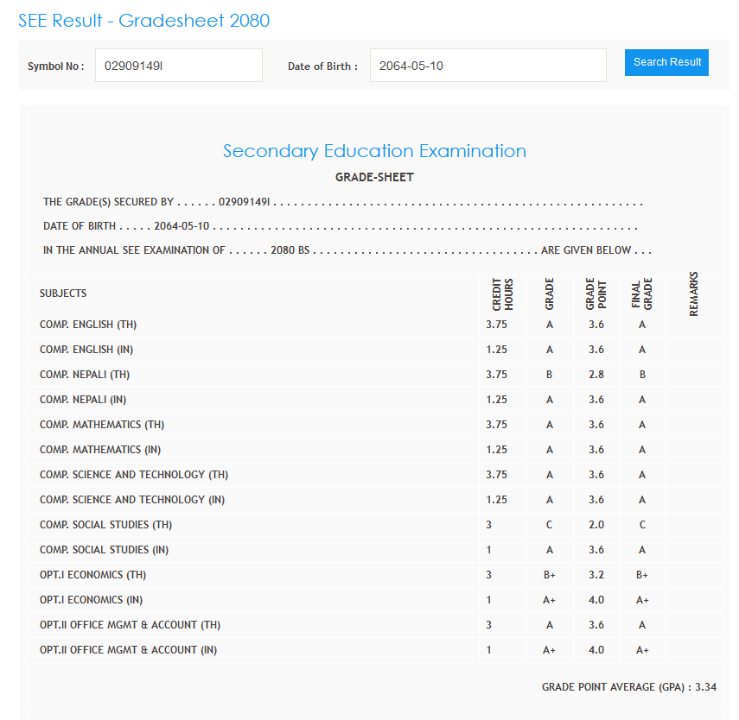Click grade point 2.0 for Social Studies theory
Viewport: 739px width, 720px height.
tap(596, 525)
